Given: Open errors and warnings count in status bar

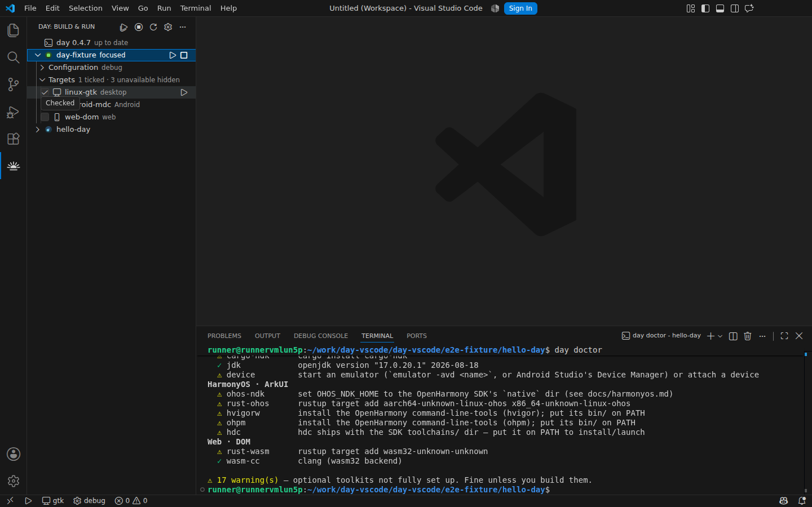Looking at the screenshot, I should 131,501.
